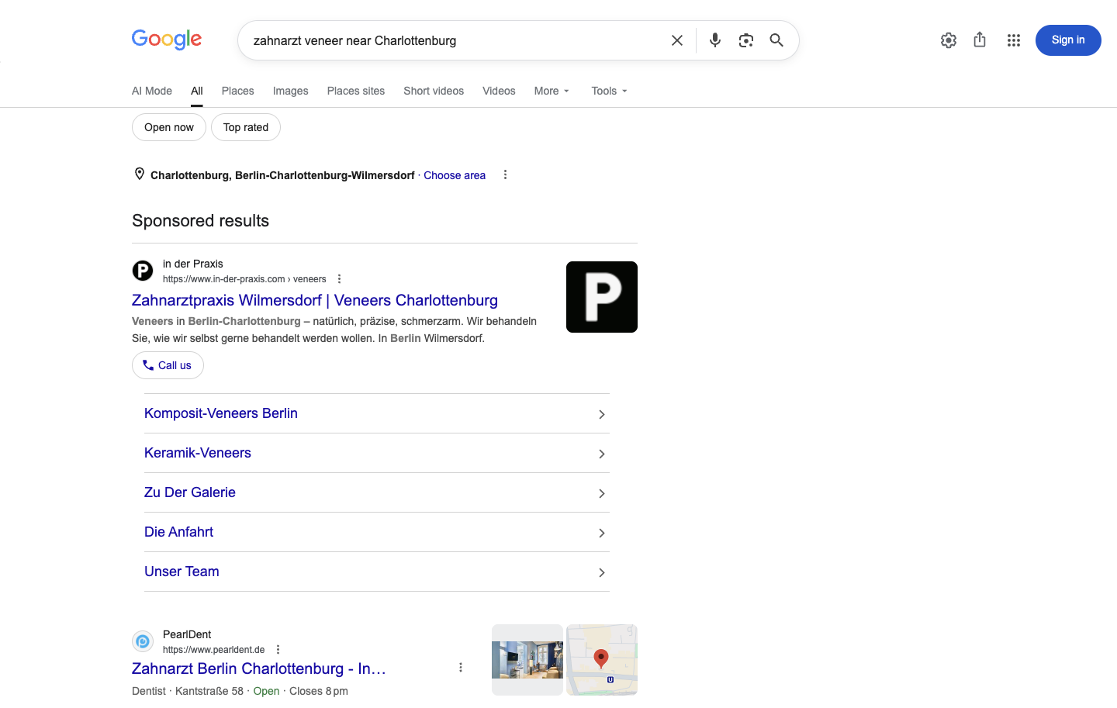The height and width of the screenshot is (708, 1117).
Task: Click the large P logo thumbnail
Action: click(x=602, y=297)
